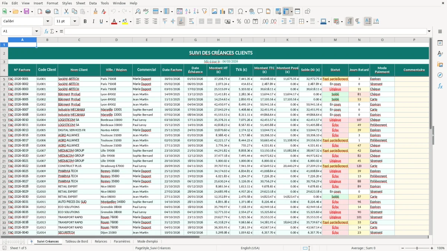Toggle Italic formatting
447x251 pixels.
click(x=93, y=22)
